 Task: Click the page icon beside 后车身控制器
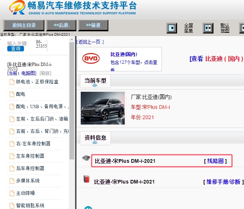point(12,169)
